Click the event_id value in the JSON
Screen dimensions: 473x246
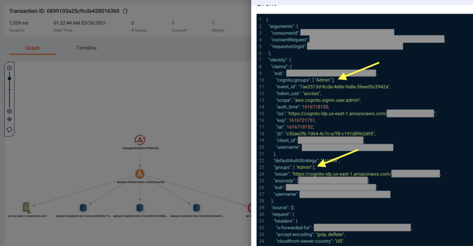click(351, 87)
